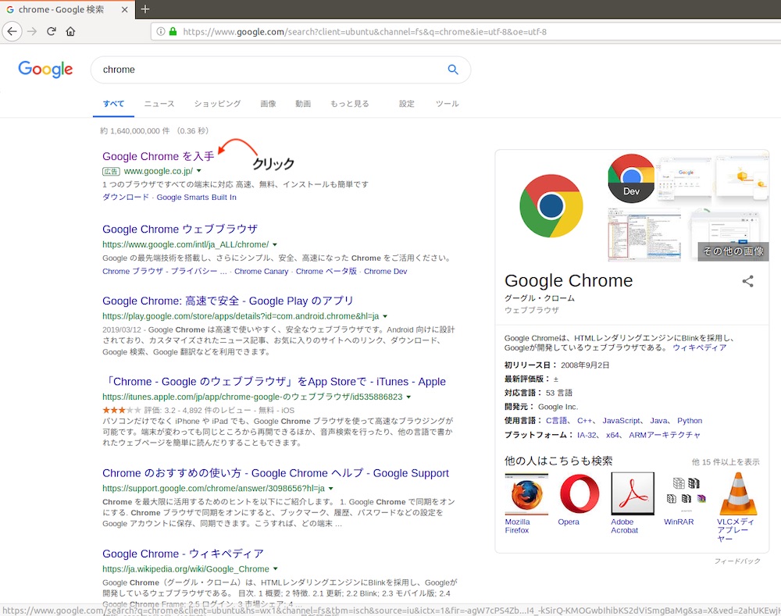Close the chrome - Google 検索 tab
The image size is (781, 616).
point(124,9)
